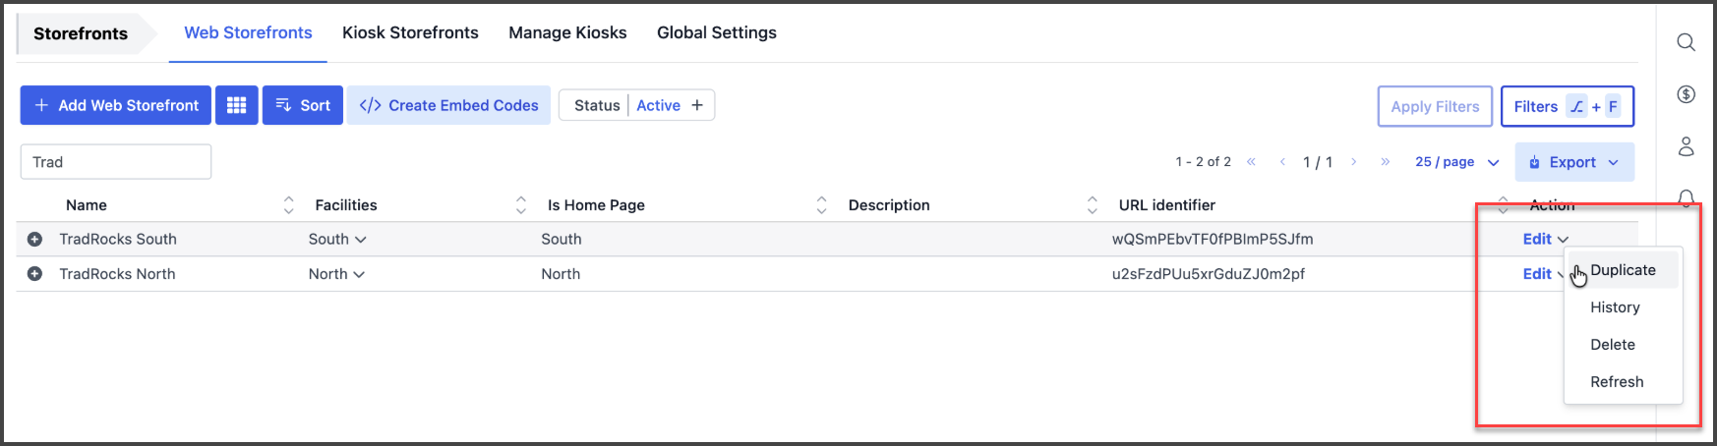
Task: Sort by Name column arrows
Action: (288, 205)
